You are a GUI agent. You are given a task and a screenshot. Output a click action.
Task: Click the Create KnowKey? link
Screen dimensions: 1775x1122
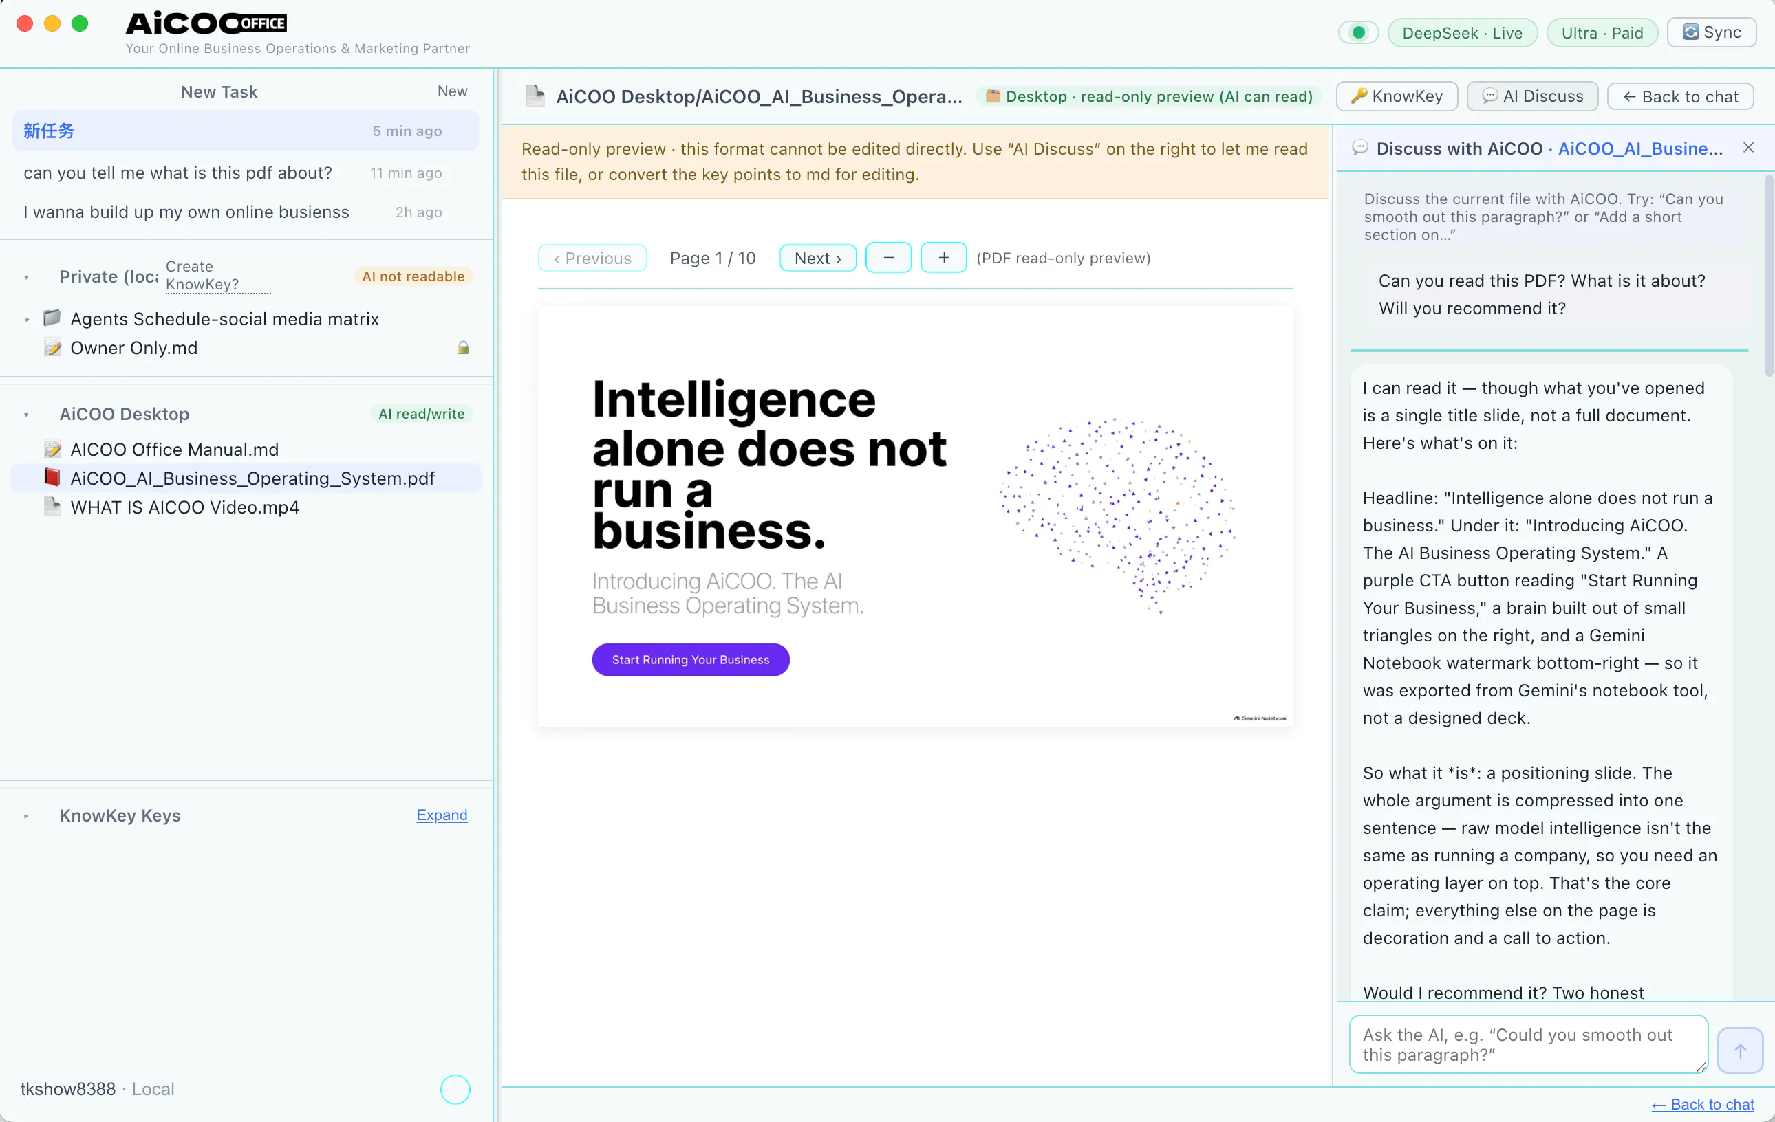click(x=217, y=276)
